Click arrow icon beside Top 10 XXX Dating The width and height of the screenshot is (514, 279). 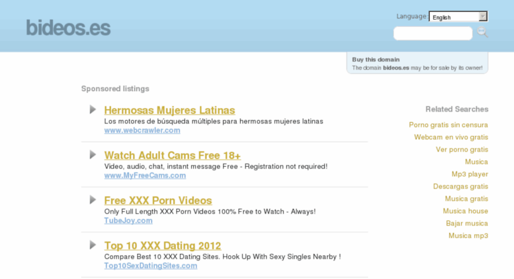coord(93,245)
